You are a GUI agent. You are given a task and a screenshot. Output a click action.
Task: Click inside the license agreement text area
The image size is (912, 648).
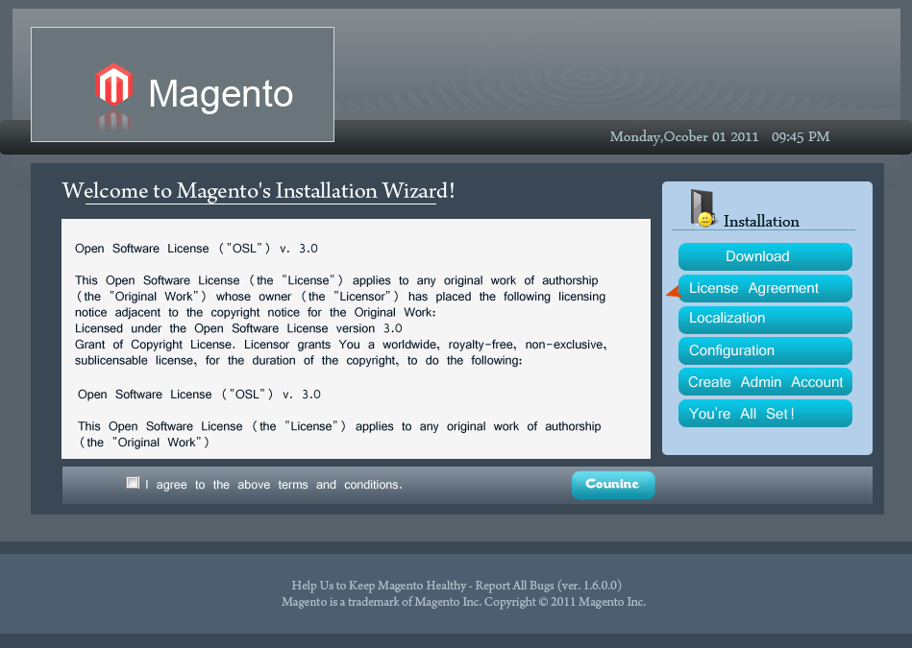pyautogui.click(x=356, y=336)
